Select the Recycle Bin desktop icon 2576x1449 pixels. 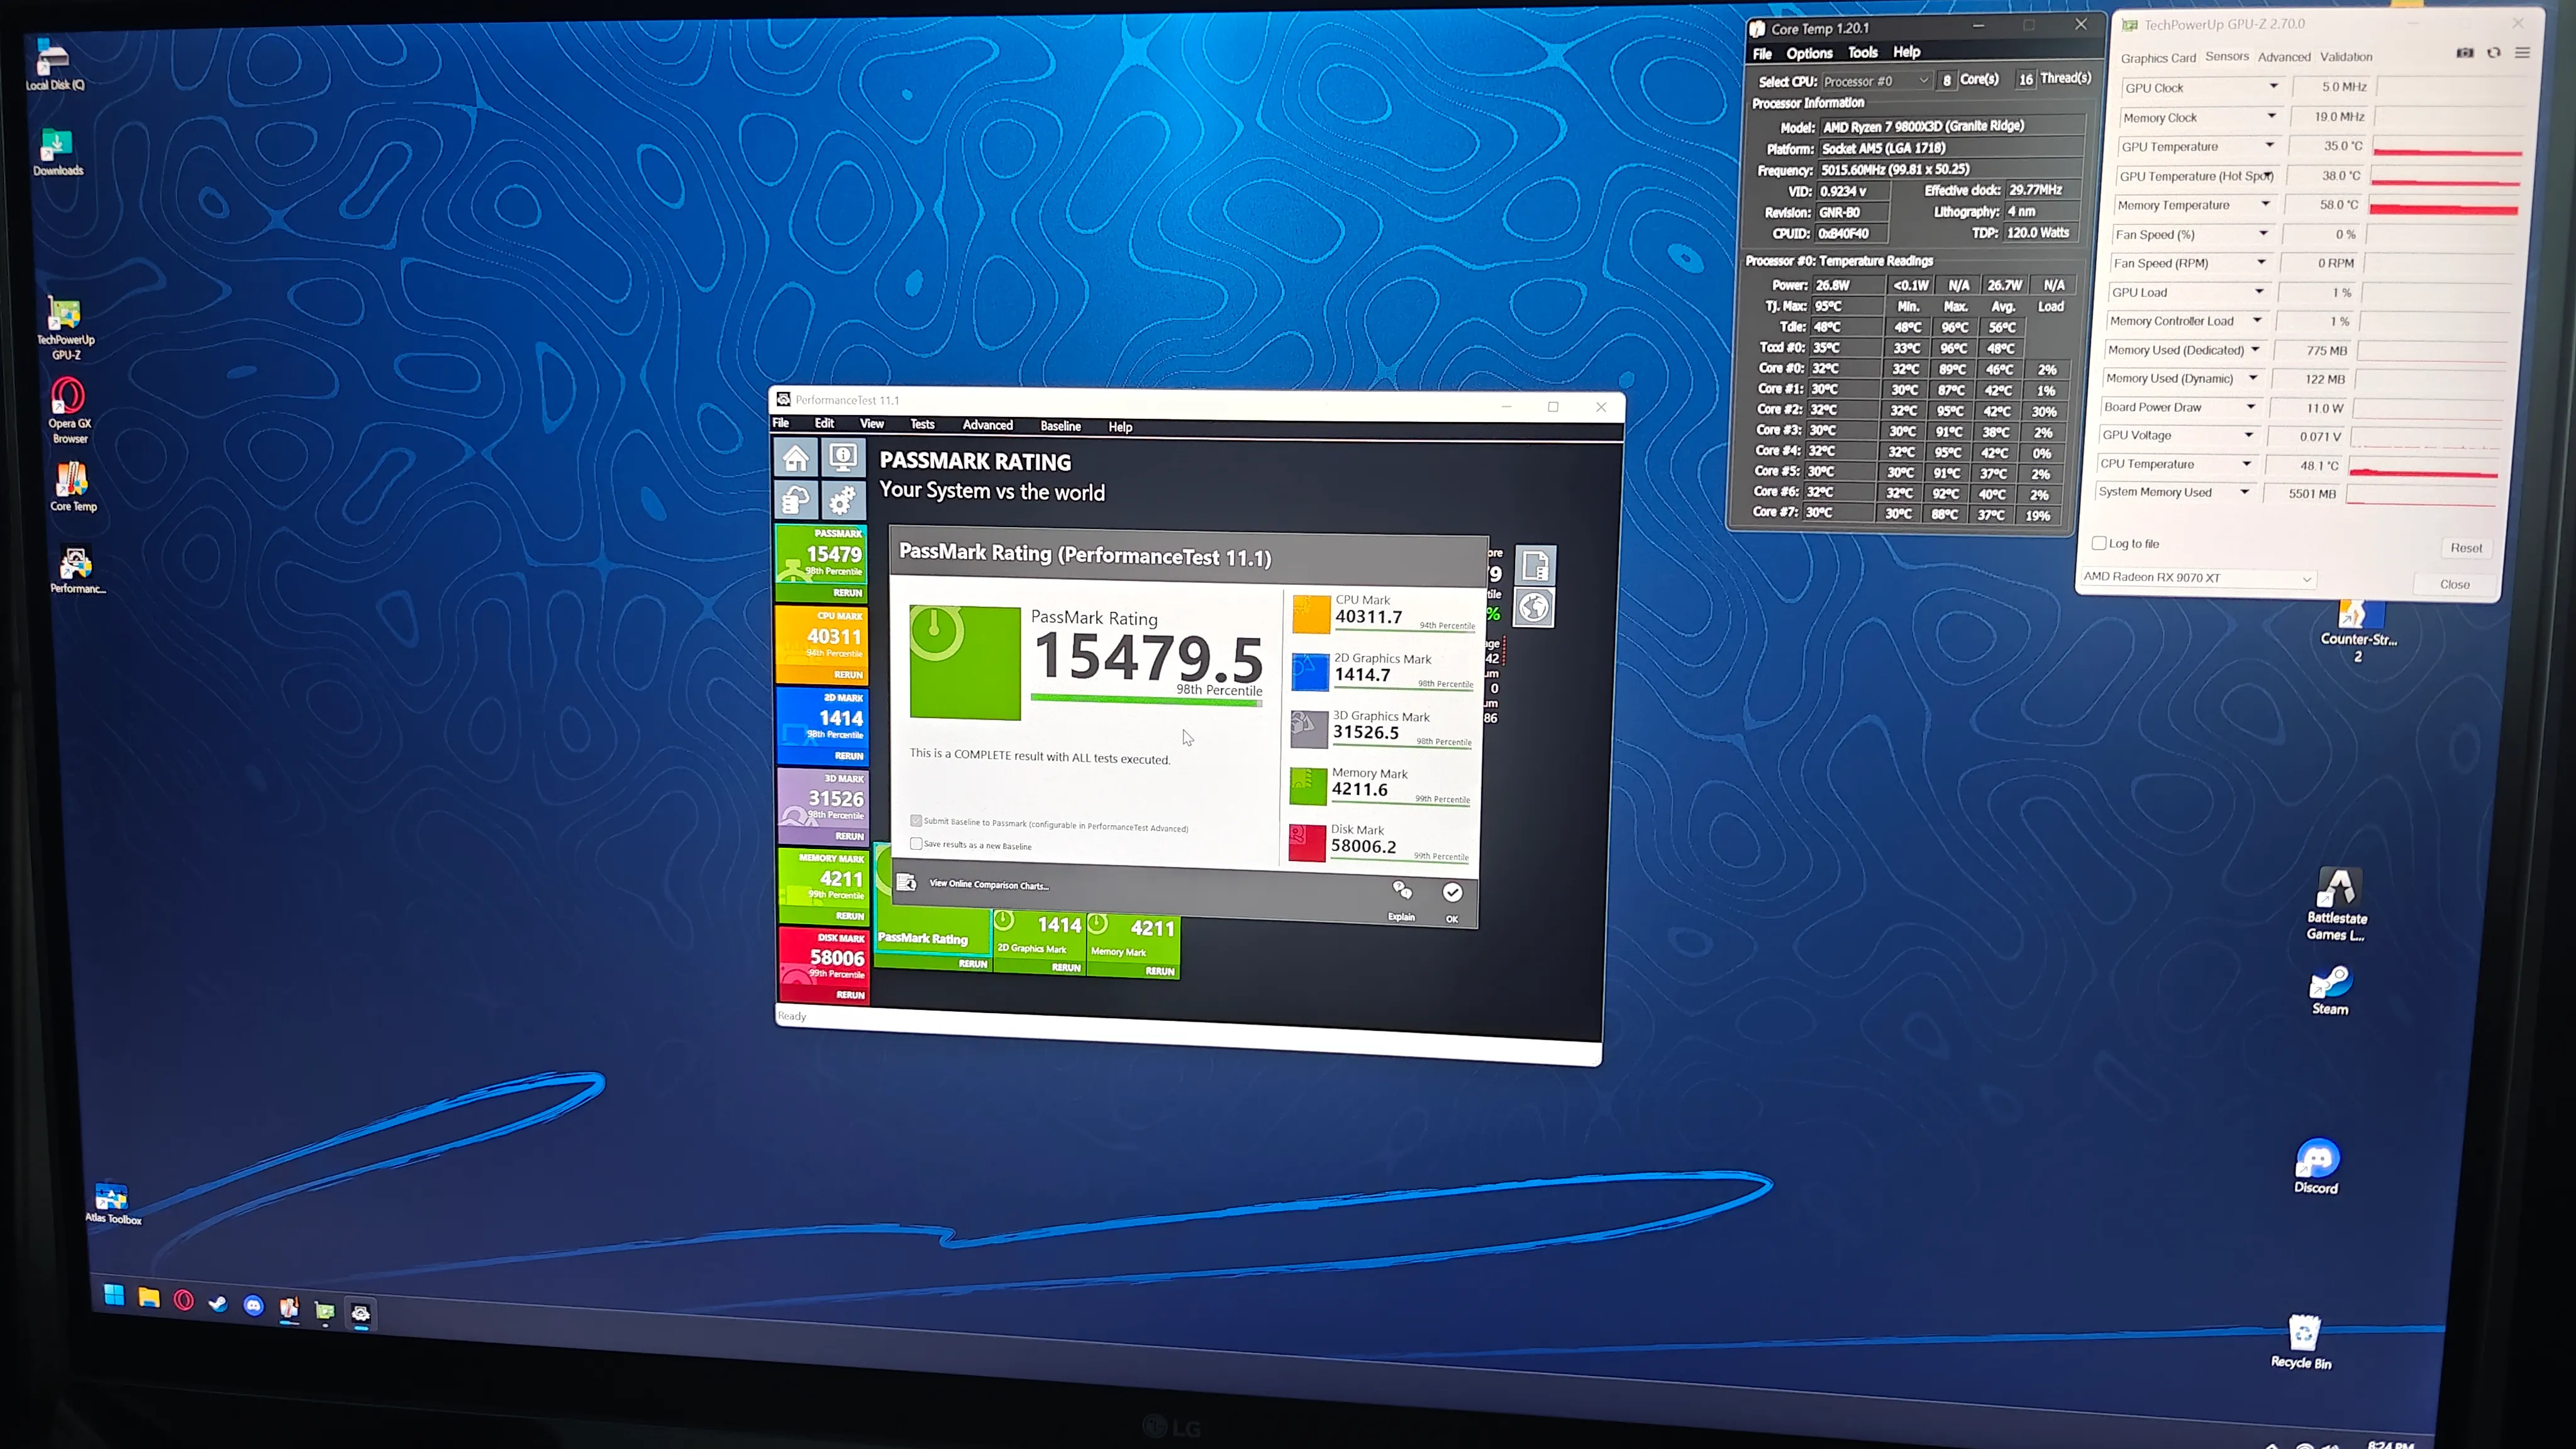click(x=2302, y=1341)
